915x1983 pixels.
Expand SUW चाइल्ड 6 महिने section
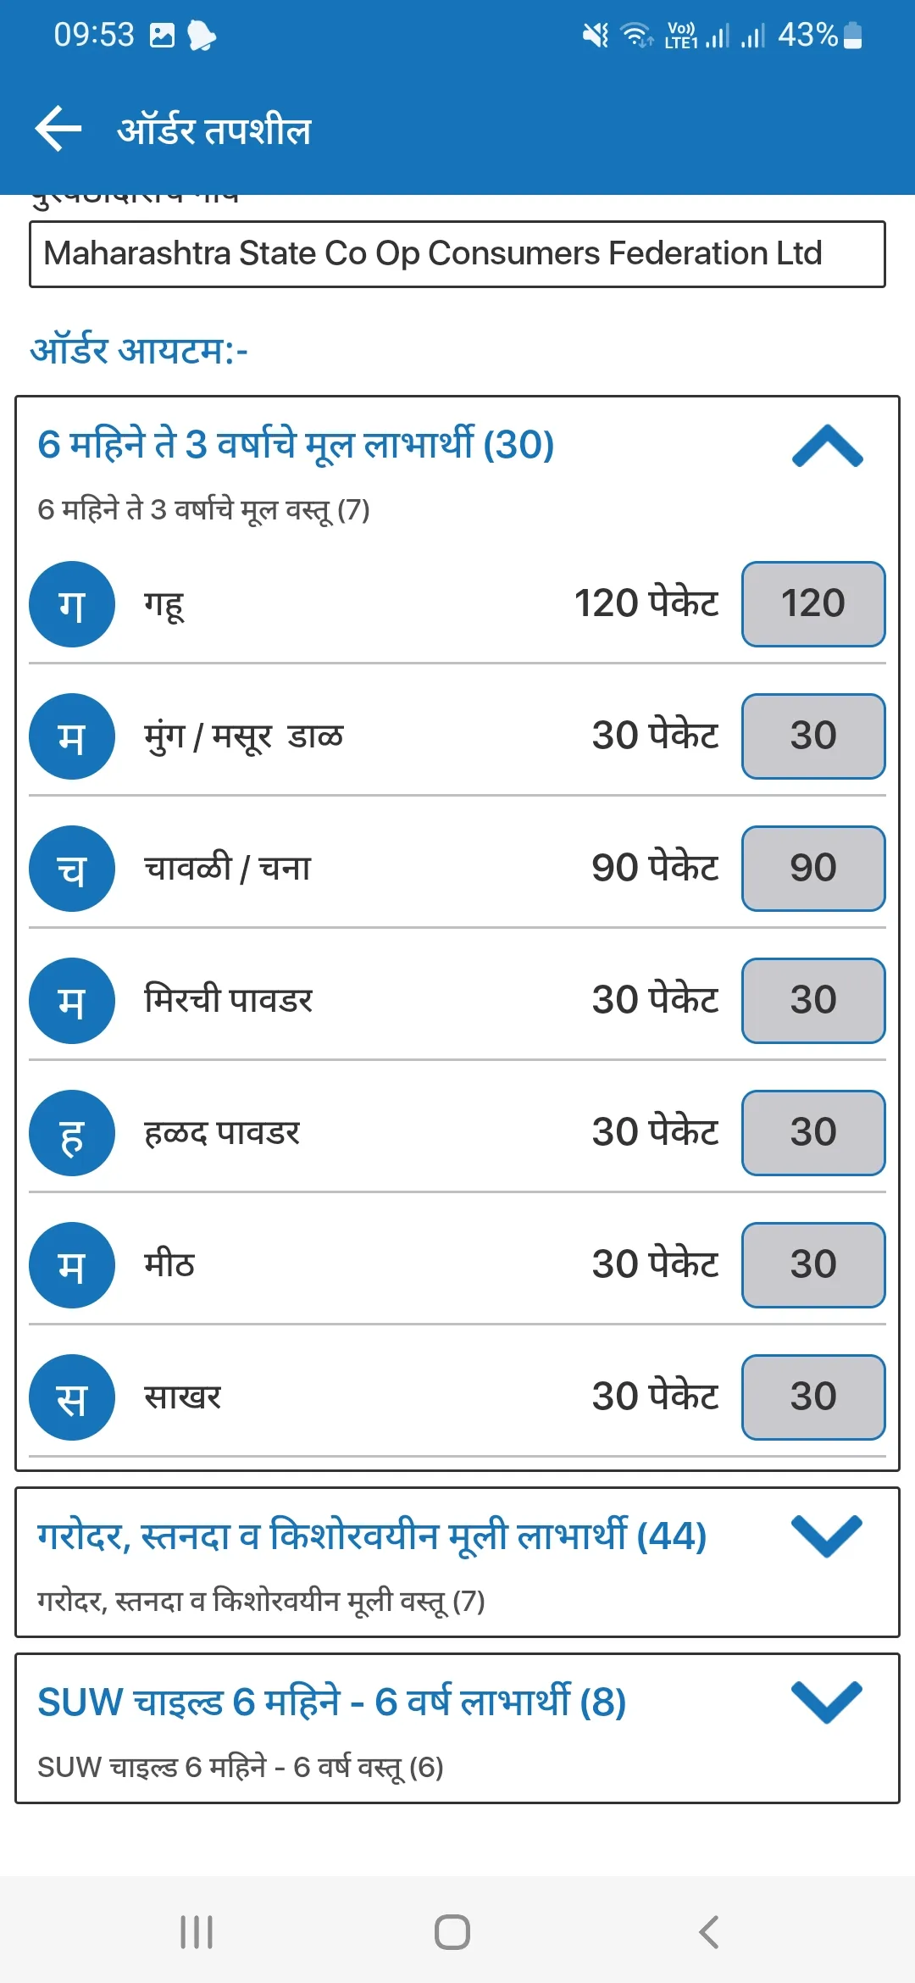click(x=827, y=1702)
